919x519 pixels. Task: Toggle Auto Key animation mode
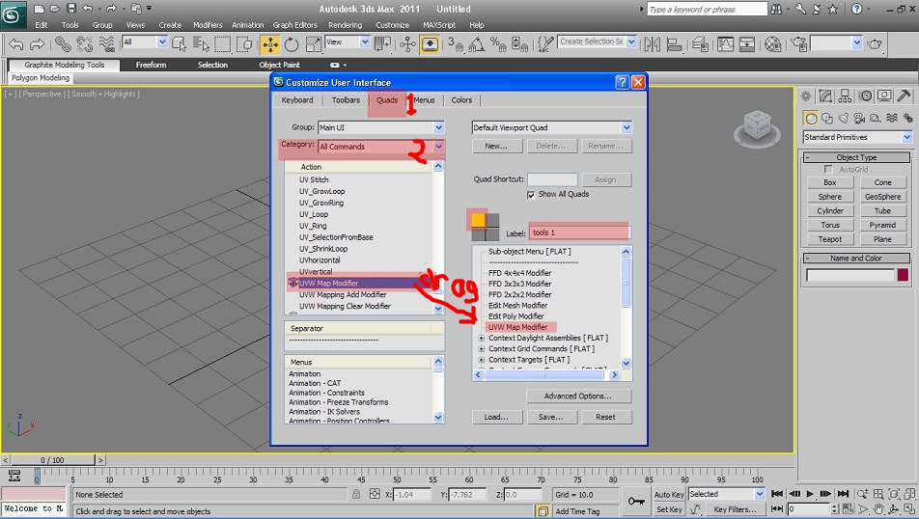669,494
